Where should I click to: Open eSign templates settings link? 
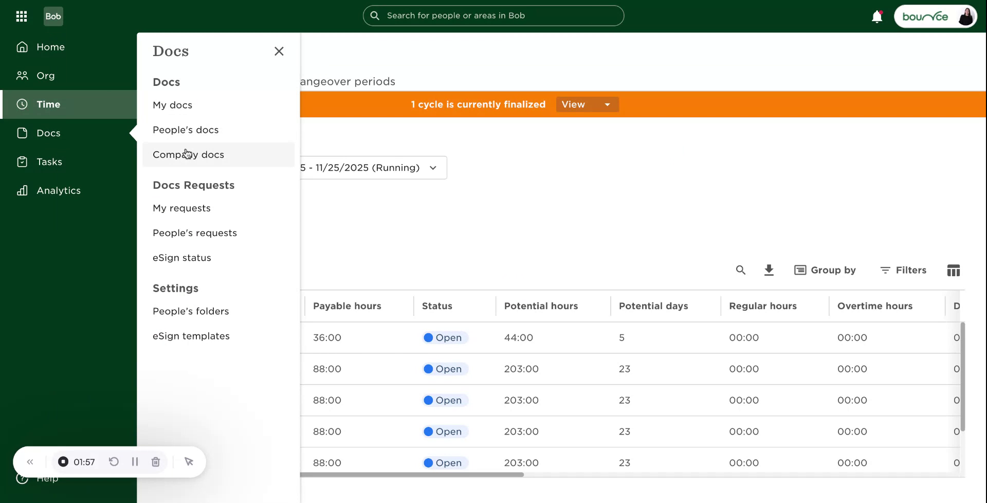click(191, 336)
